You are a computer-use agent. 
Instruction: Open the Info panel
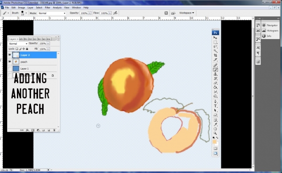click(266, 36)
